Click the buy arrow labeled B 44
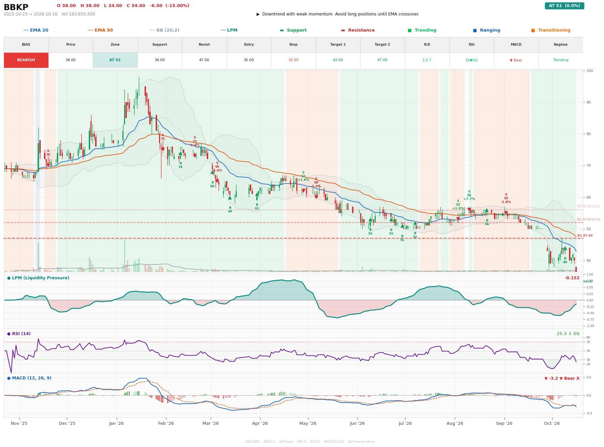This screenshot has width=604, height=447. tap(565, 248)
